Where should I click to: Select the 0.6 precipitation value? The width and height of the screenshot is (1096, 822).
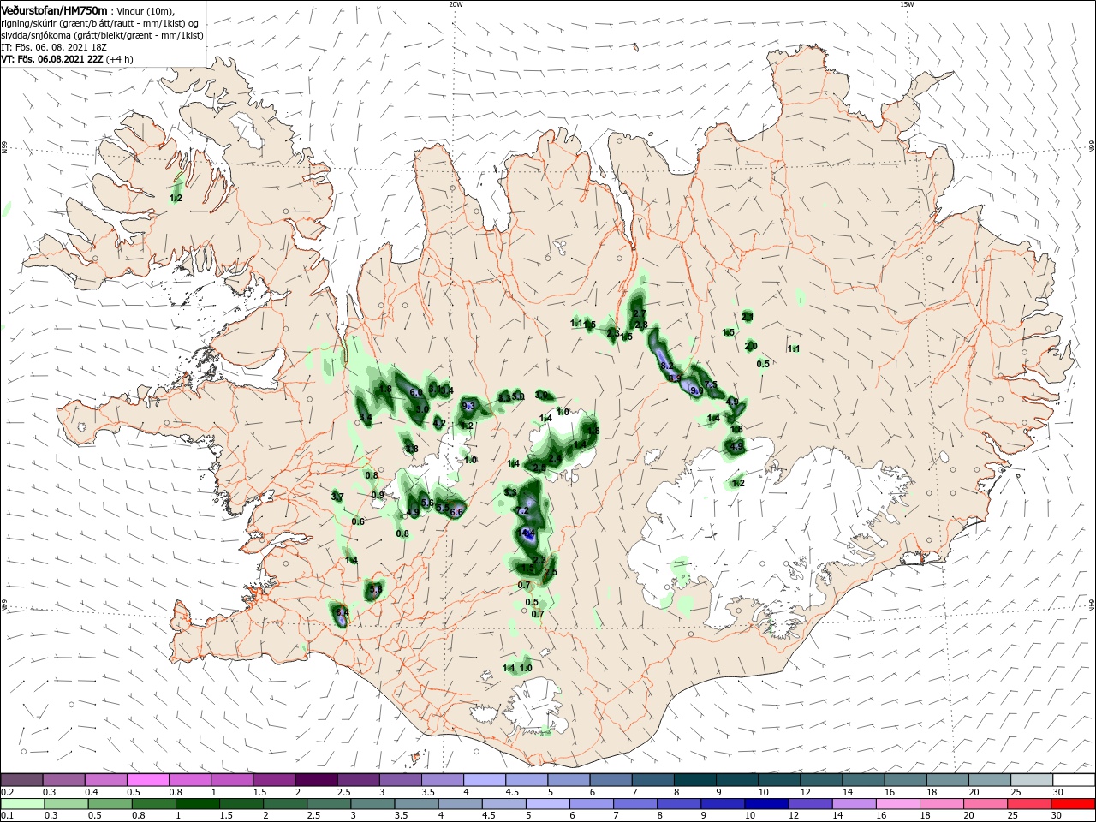(x=358, y=521)
